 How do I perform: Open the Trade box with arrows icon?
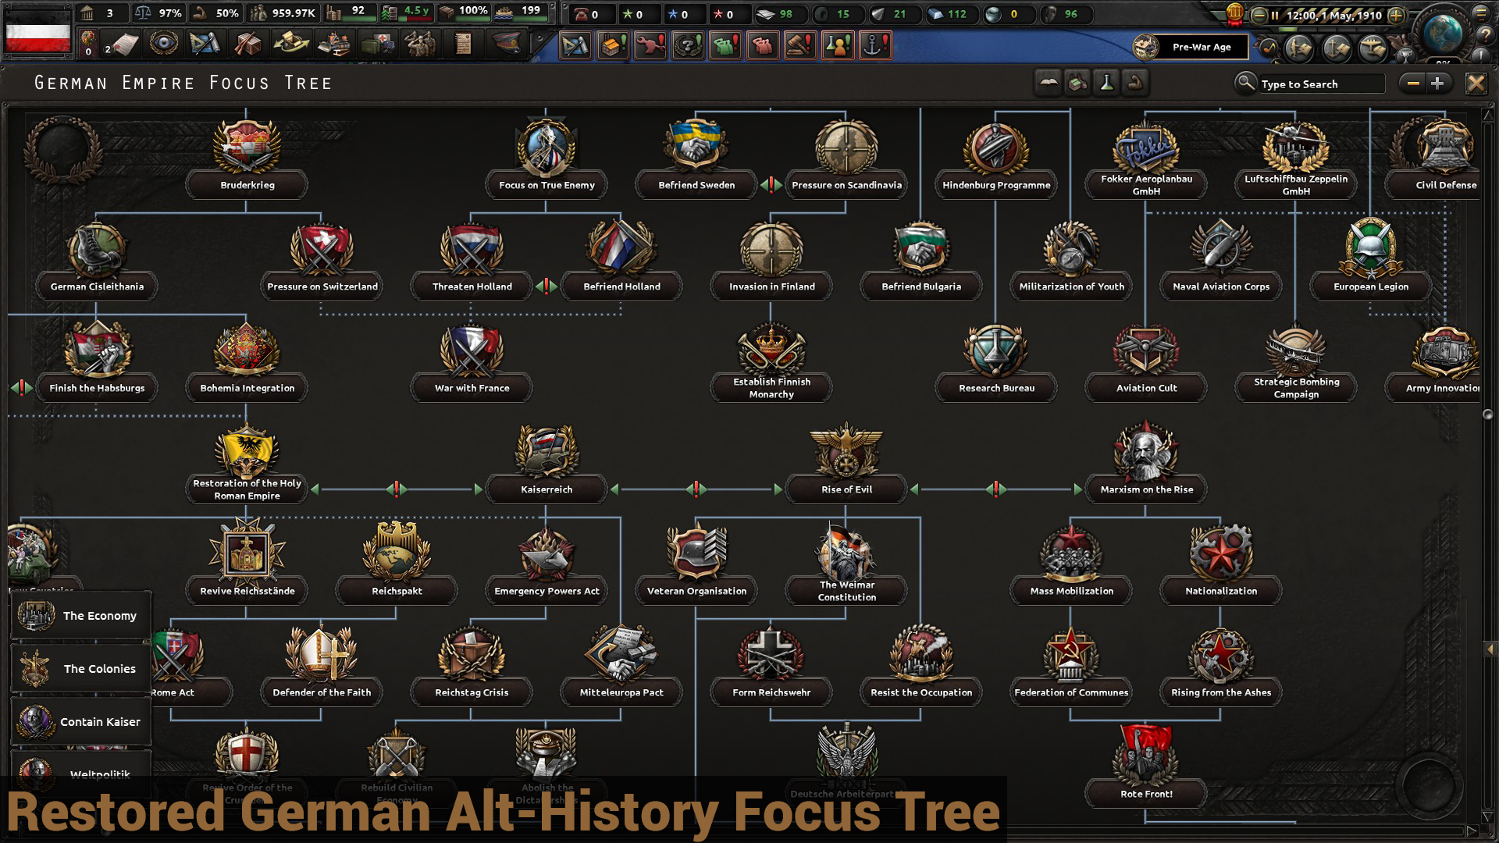coord(291,44)
